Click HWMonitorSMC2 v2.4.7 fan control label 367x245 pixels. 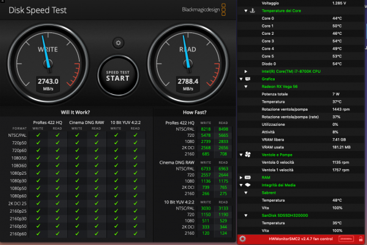301,239
